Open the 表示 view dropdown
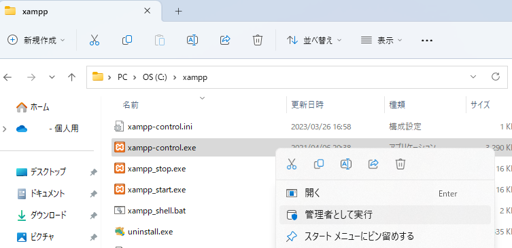The height and width of the screenshot is (248, 512). [x=381, y=41]
